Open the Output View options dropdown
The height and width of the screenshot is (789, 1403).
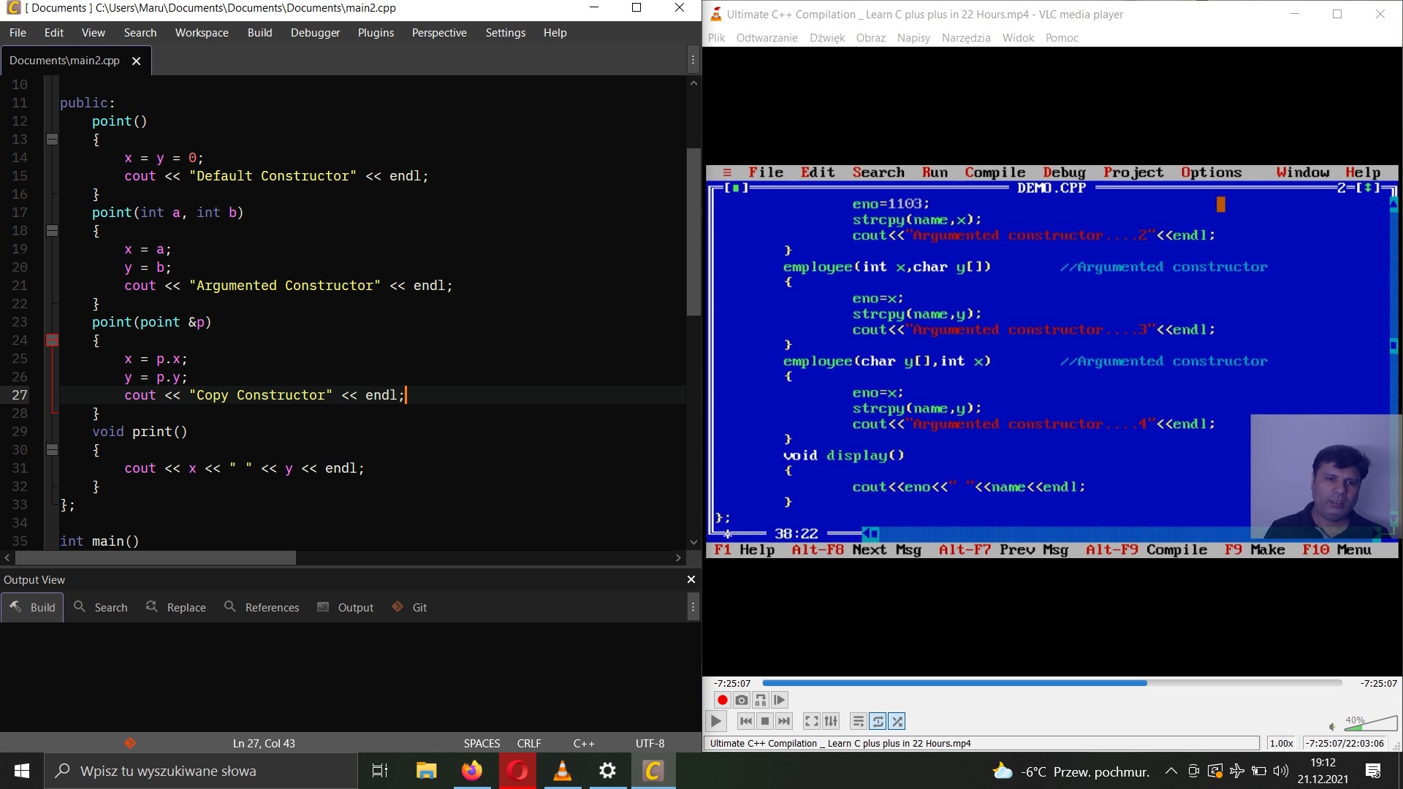693,607
